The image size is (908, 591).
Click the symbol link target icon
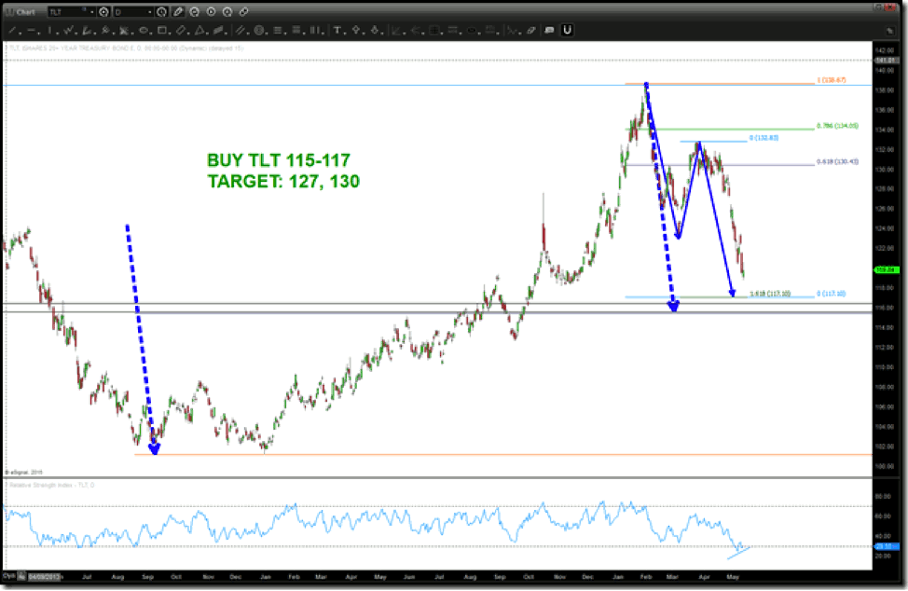pos(103,11)
